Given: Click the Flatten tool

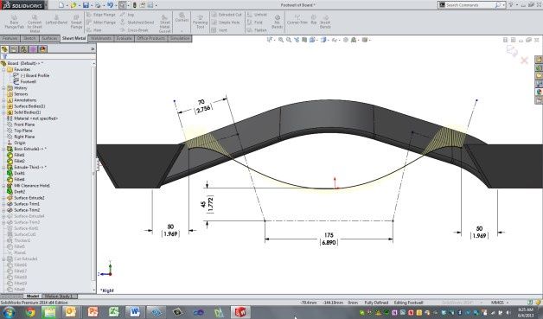Looking at the screenshot, I should click(257, 30).
